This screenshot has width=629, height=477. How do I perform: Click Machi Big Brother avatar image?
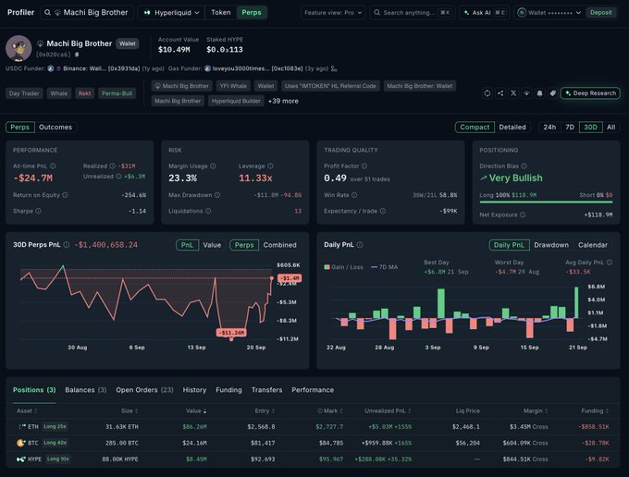click(x=18, y=48)
